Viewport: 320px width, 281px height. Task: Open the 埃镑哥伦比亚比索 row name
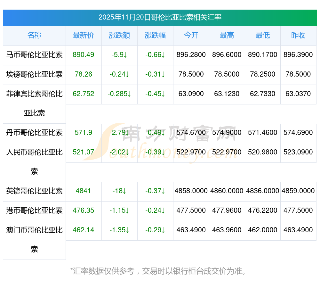pos(34,74)
